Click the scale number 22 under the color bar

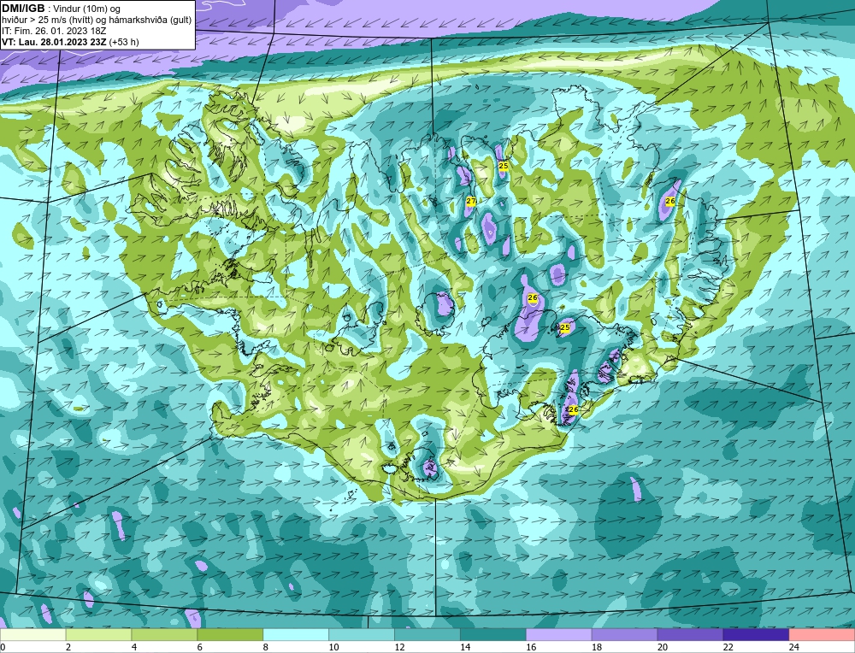coord(728,647)
